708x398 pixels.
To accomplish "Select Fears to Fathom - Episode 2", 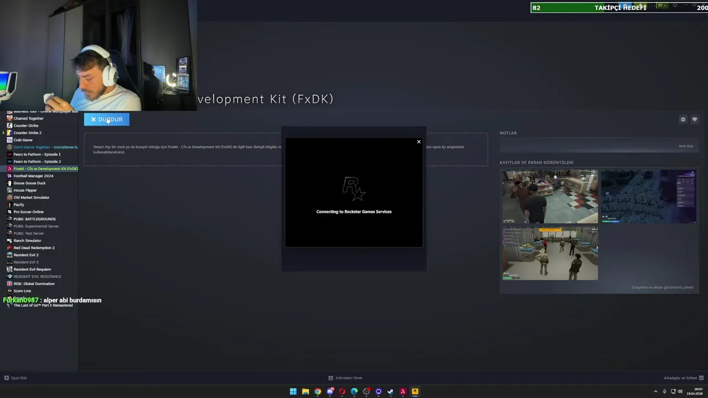I will tap(37, 161).
